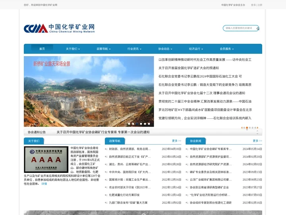Open policy item 九部门联合发布“双碳”重大方案
Image resolution: width=286 pixels, height=215 pixels.
tap(128, 203)
